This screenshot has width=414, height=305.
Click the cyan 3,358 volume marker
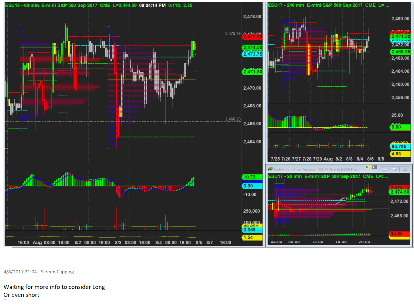pyautogui.click(x=252, y=230)
